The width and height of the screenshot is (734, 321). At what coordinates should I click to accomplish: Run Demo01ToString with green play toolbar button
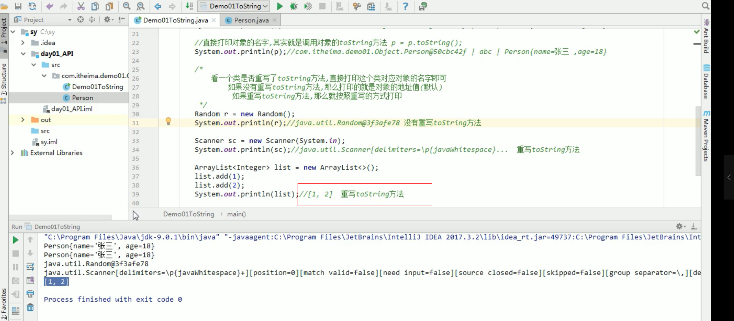(279, 6)
